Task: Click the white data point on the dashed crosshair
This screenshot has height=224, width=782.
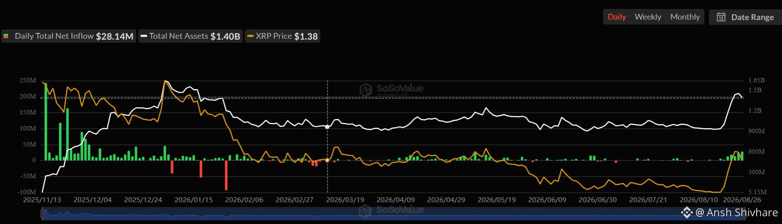Action: [327, 127]
